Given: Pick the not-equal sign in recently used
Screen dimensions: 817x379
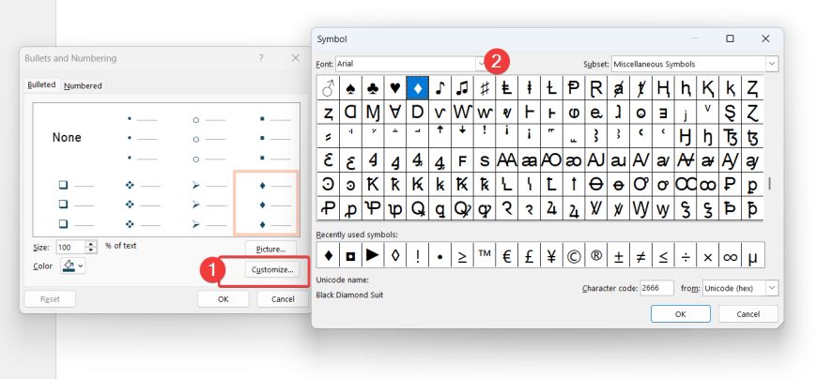Looking at the screenshot, I should coord(640,255).
